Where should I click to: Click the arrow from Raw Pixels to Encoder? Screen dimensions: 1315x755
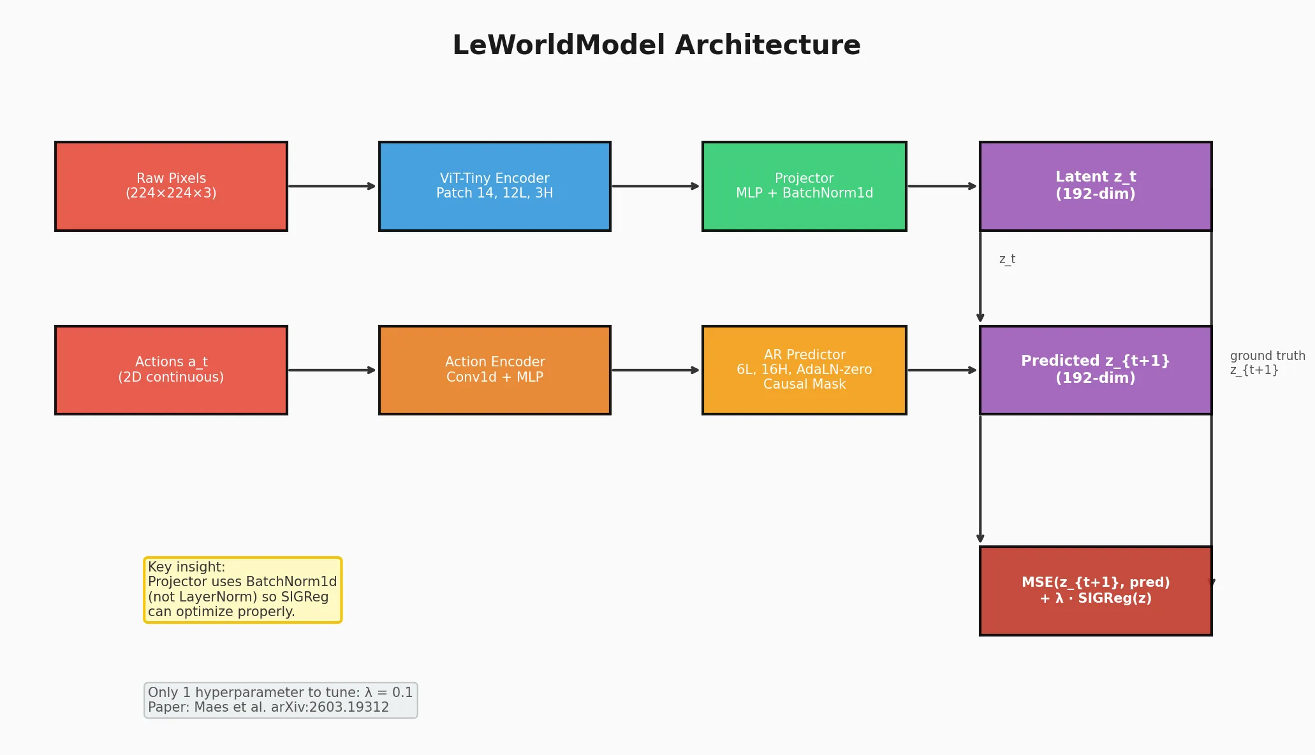pyautogui.click(x=332, y=186)
